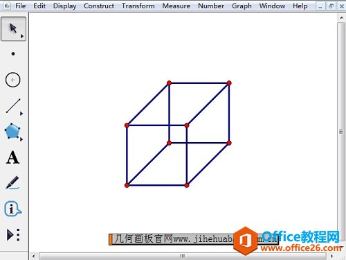Viewport: 346px width, 260px height.
Task: Select the Compass circle tool
Action: [12, 80]
